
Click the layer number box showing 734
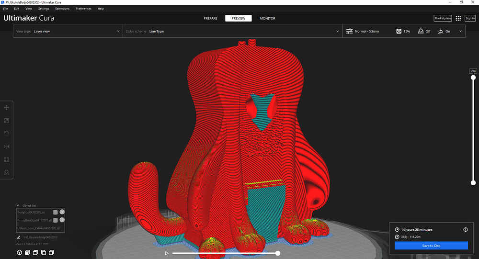473,71
